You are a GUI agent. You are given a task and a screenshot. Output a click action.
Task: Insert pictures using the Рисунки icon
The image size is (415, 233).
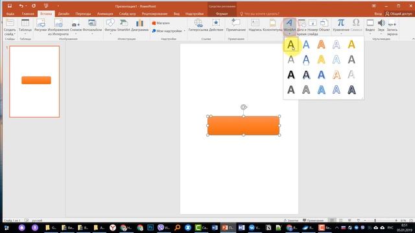40,25
